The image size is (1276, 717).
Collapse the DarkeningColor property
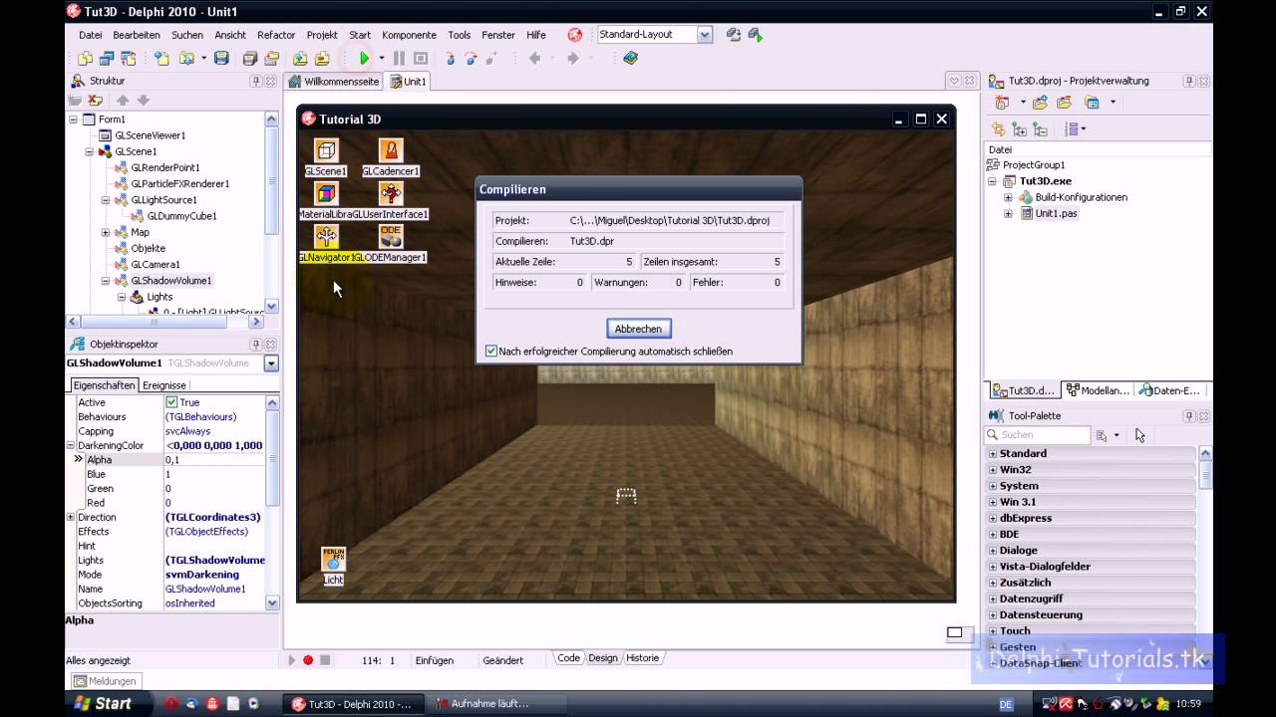[x=71, y=445]
